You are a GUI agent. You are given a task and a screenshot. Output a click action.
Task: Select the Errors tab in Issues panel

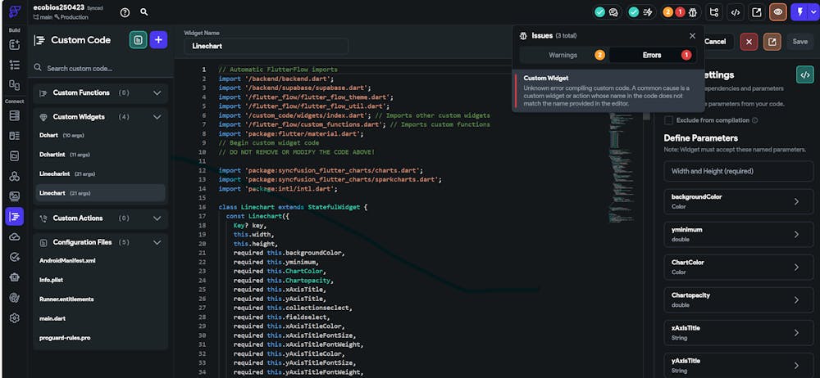coord(653,56)
